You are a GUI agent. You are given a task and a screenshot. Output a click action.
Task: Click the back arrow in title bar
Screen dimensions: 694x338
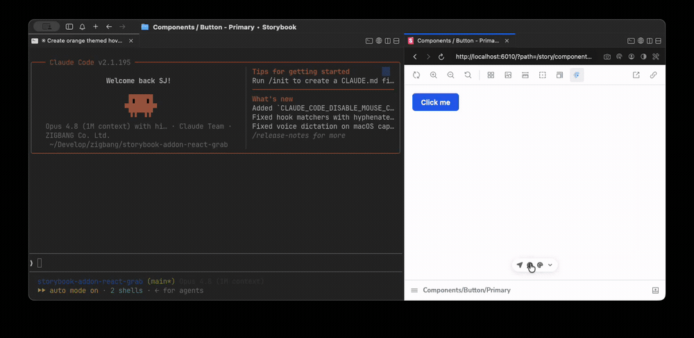click(x=109, y=26)
